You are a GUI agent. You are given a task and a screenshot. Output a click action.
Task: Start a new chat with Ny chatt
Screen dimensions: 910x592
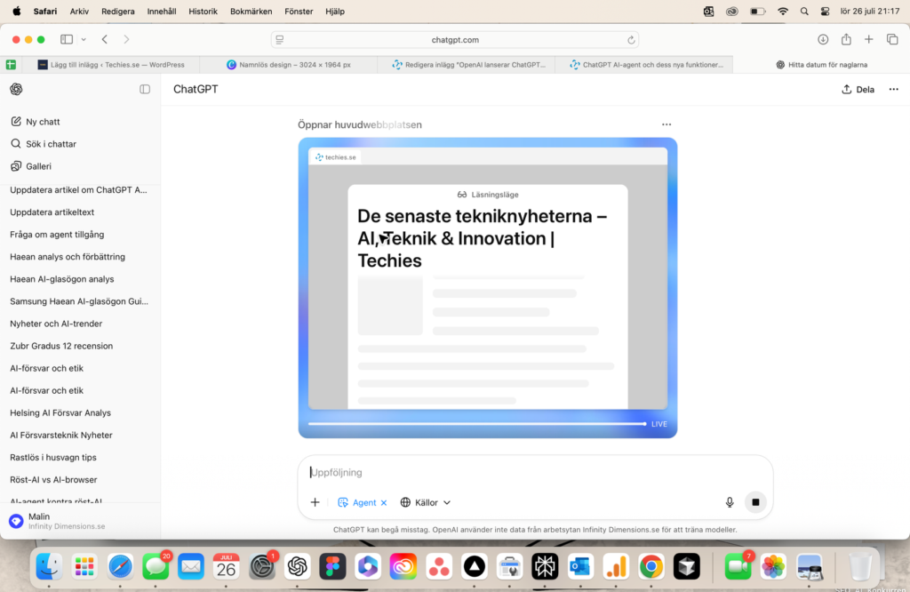(x=36, y=121)
